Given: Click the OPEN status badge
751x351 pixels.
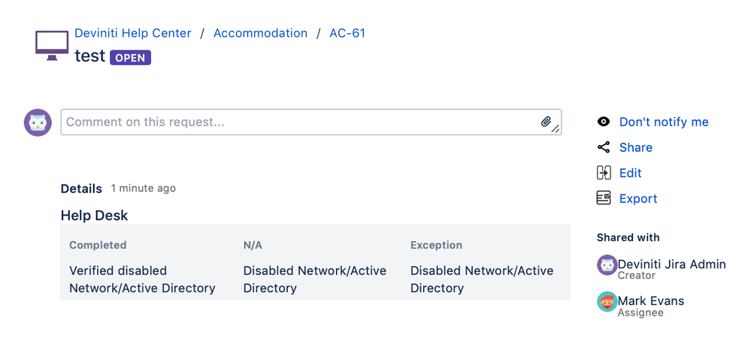Looking at the screenshot, I should click(x=131, y=58).
